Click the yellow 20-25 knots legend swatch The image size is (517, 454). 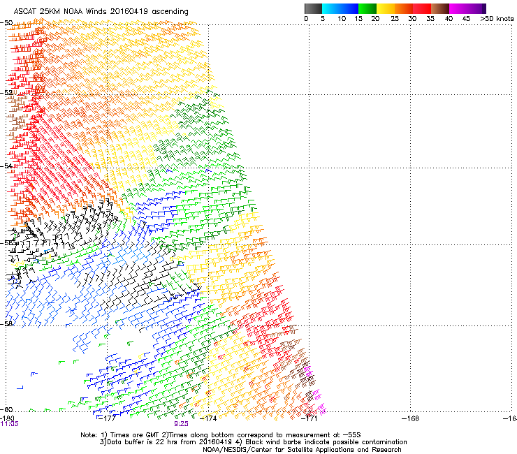tap(386, 8)
